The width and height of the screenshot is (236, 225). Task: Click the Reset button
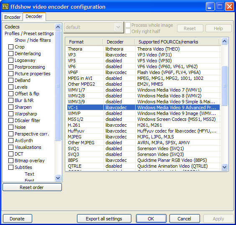click(x=190, y=28)
